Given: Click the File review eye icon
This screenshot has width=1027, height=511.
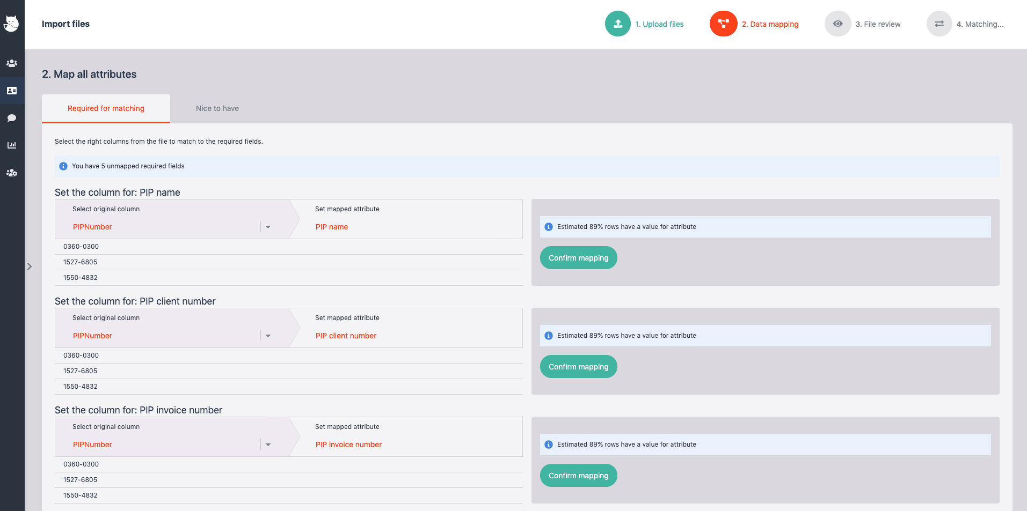Looking at the screenshot, I should (838, 24).
